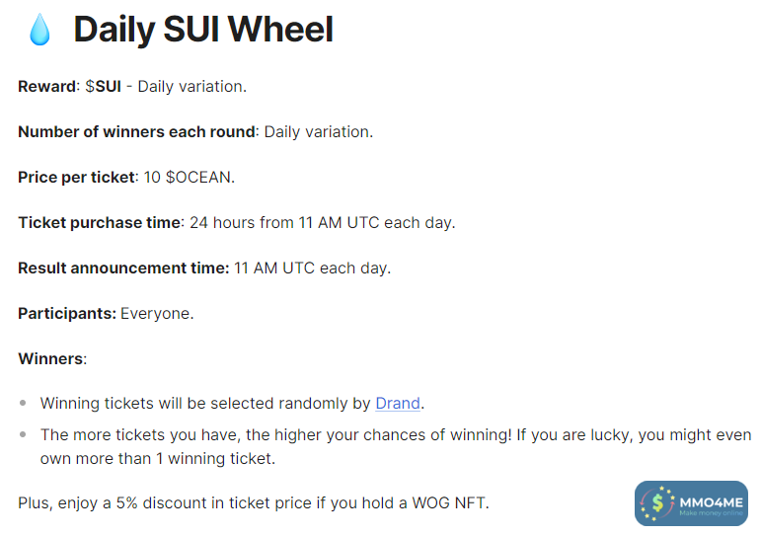
Task: Click the bold "Participants" label
Action: click(65, 313)
